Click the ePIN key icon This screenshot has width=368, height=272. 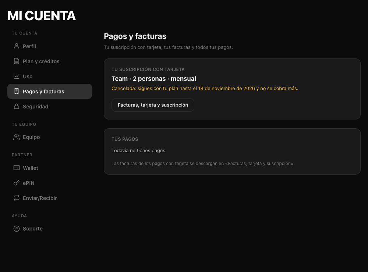coord(17,183)
